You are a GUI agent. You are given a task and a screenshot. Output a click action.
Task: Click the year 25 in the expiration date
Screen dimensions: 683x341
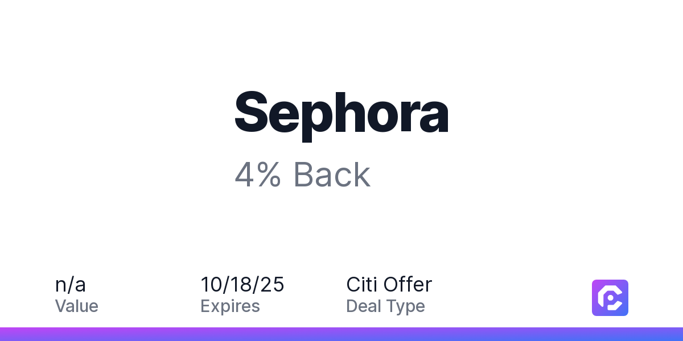pos(273,284)
